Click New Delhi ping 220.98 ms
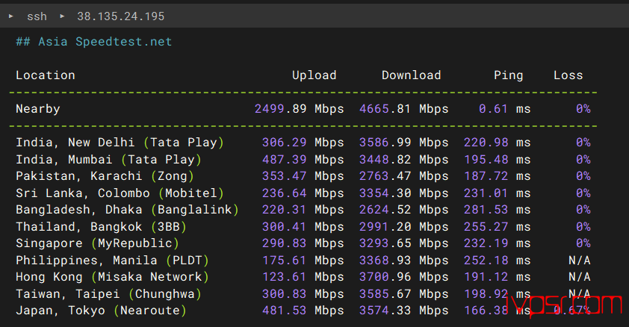The image size is (629, 327). click(497, 143)
